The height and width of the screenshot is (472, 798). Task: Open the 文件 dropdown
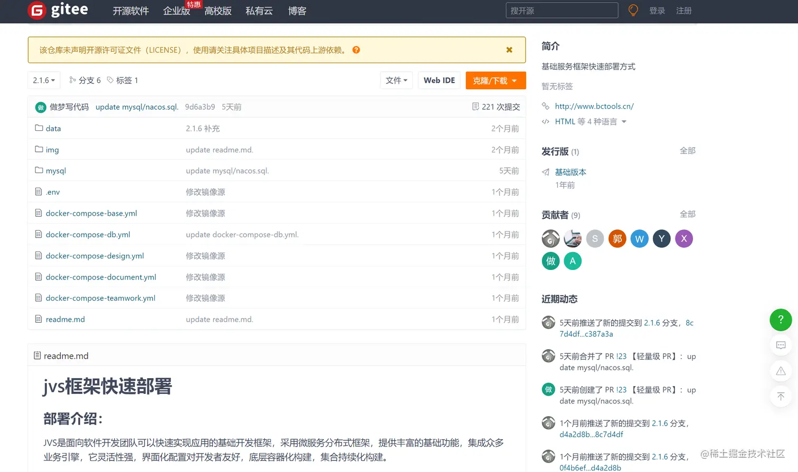396,80
